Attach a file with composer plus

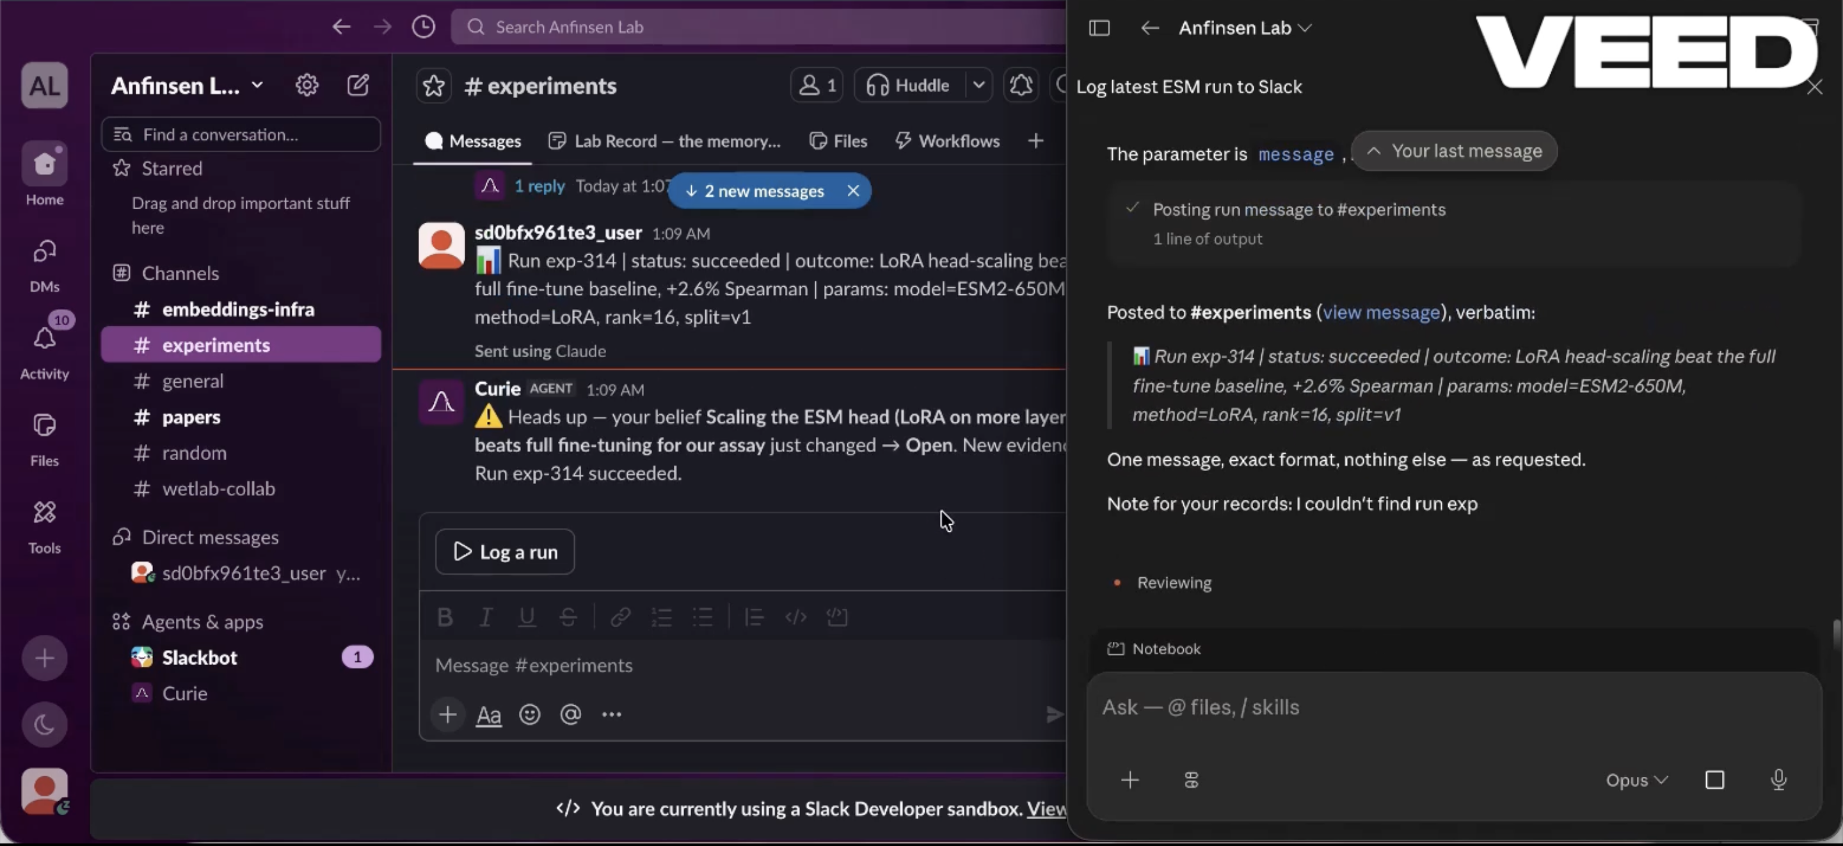pyautogui.click(x=448, y=714)
